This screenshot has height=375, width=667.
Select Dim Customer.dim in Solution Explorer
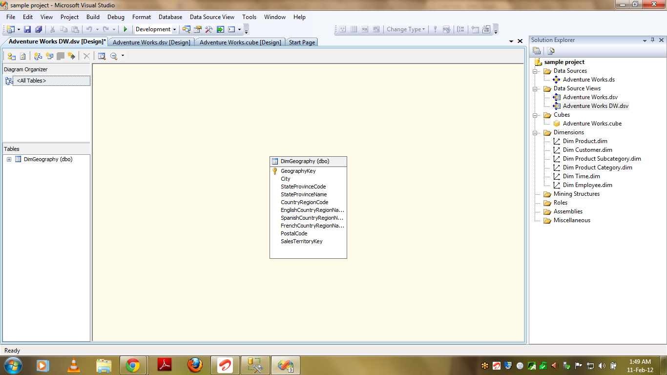(x=587, y=150)
